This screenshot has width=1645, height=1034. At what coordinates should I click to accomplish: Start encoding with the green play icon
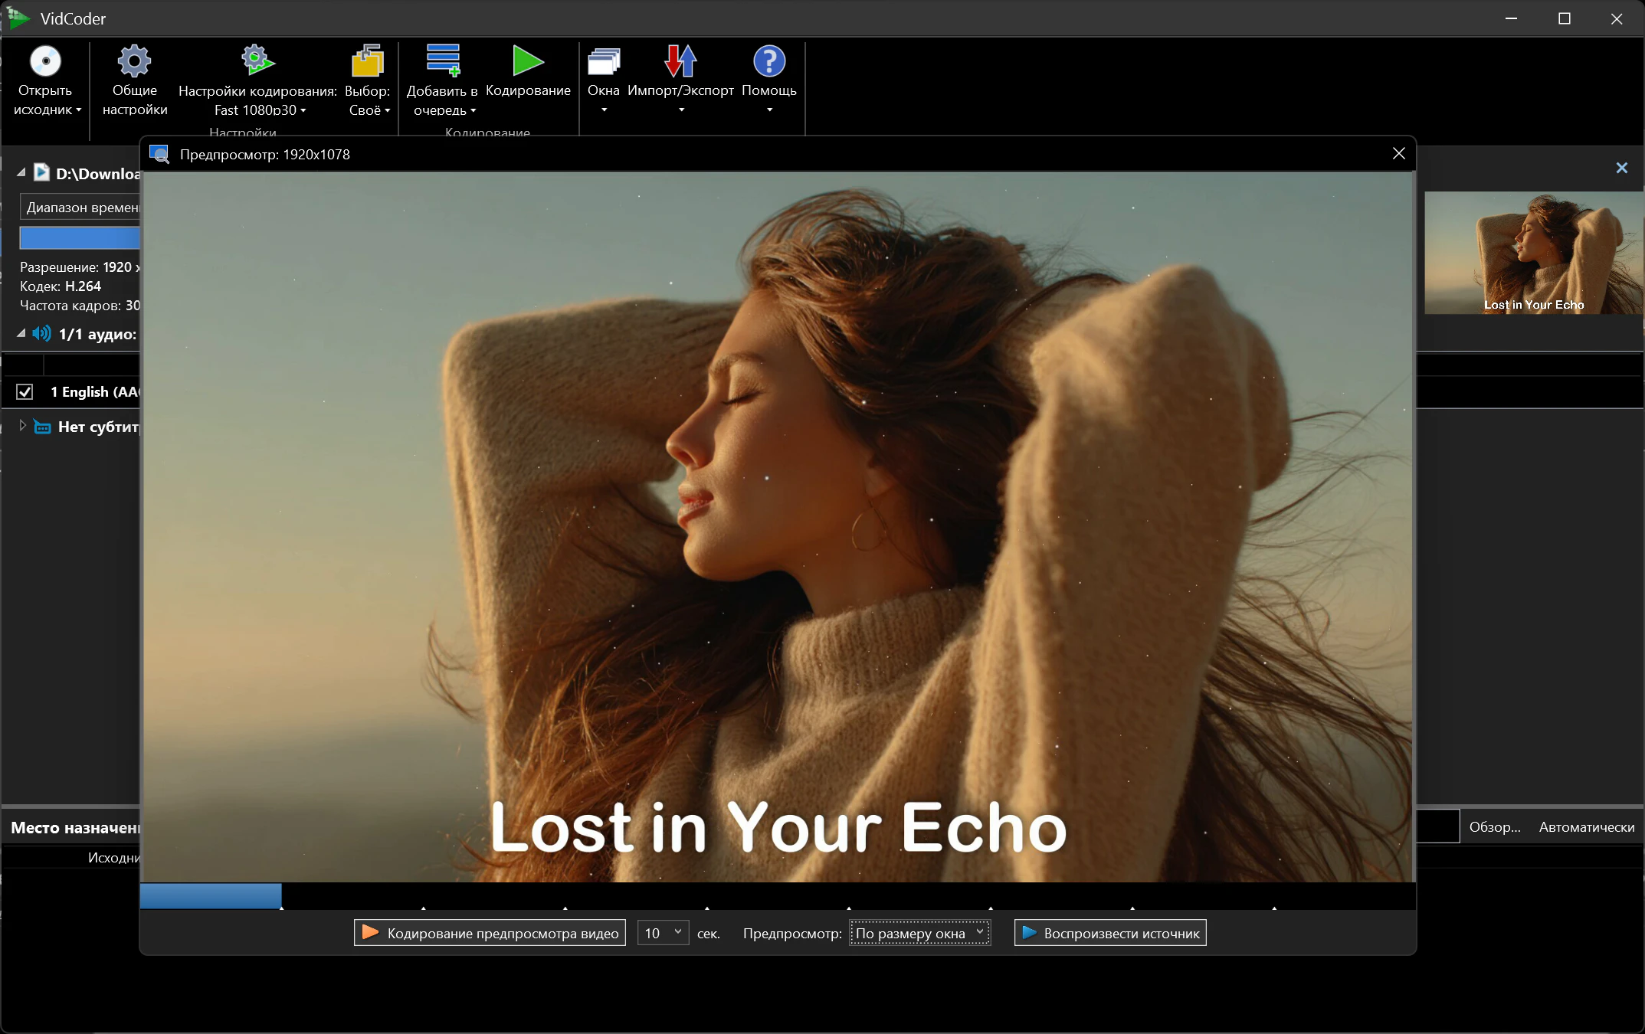click(528, 61)
